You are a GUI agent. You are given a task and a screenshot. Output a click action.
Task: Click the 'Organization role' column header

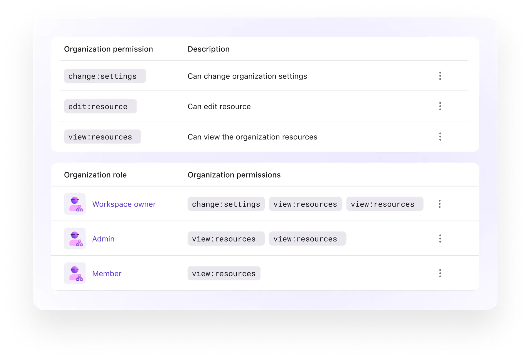(x=95, y=175)
